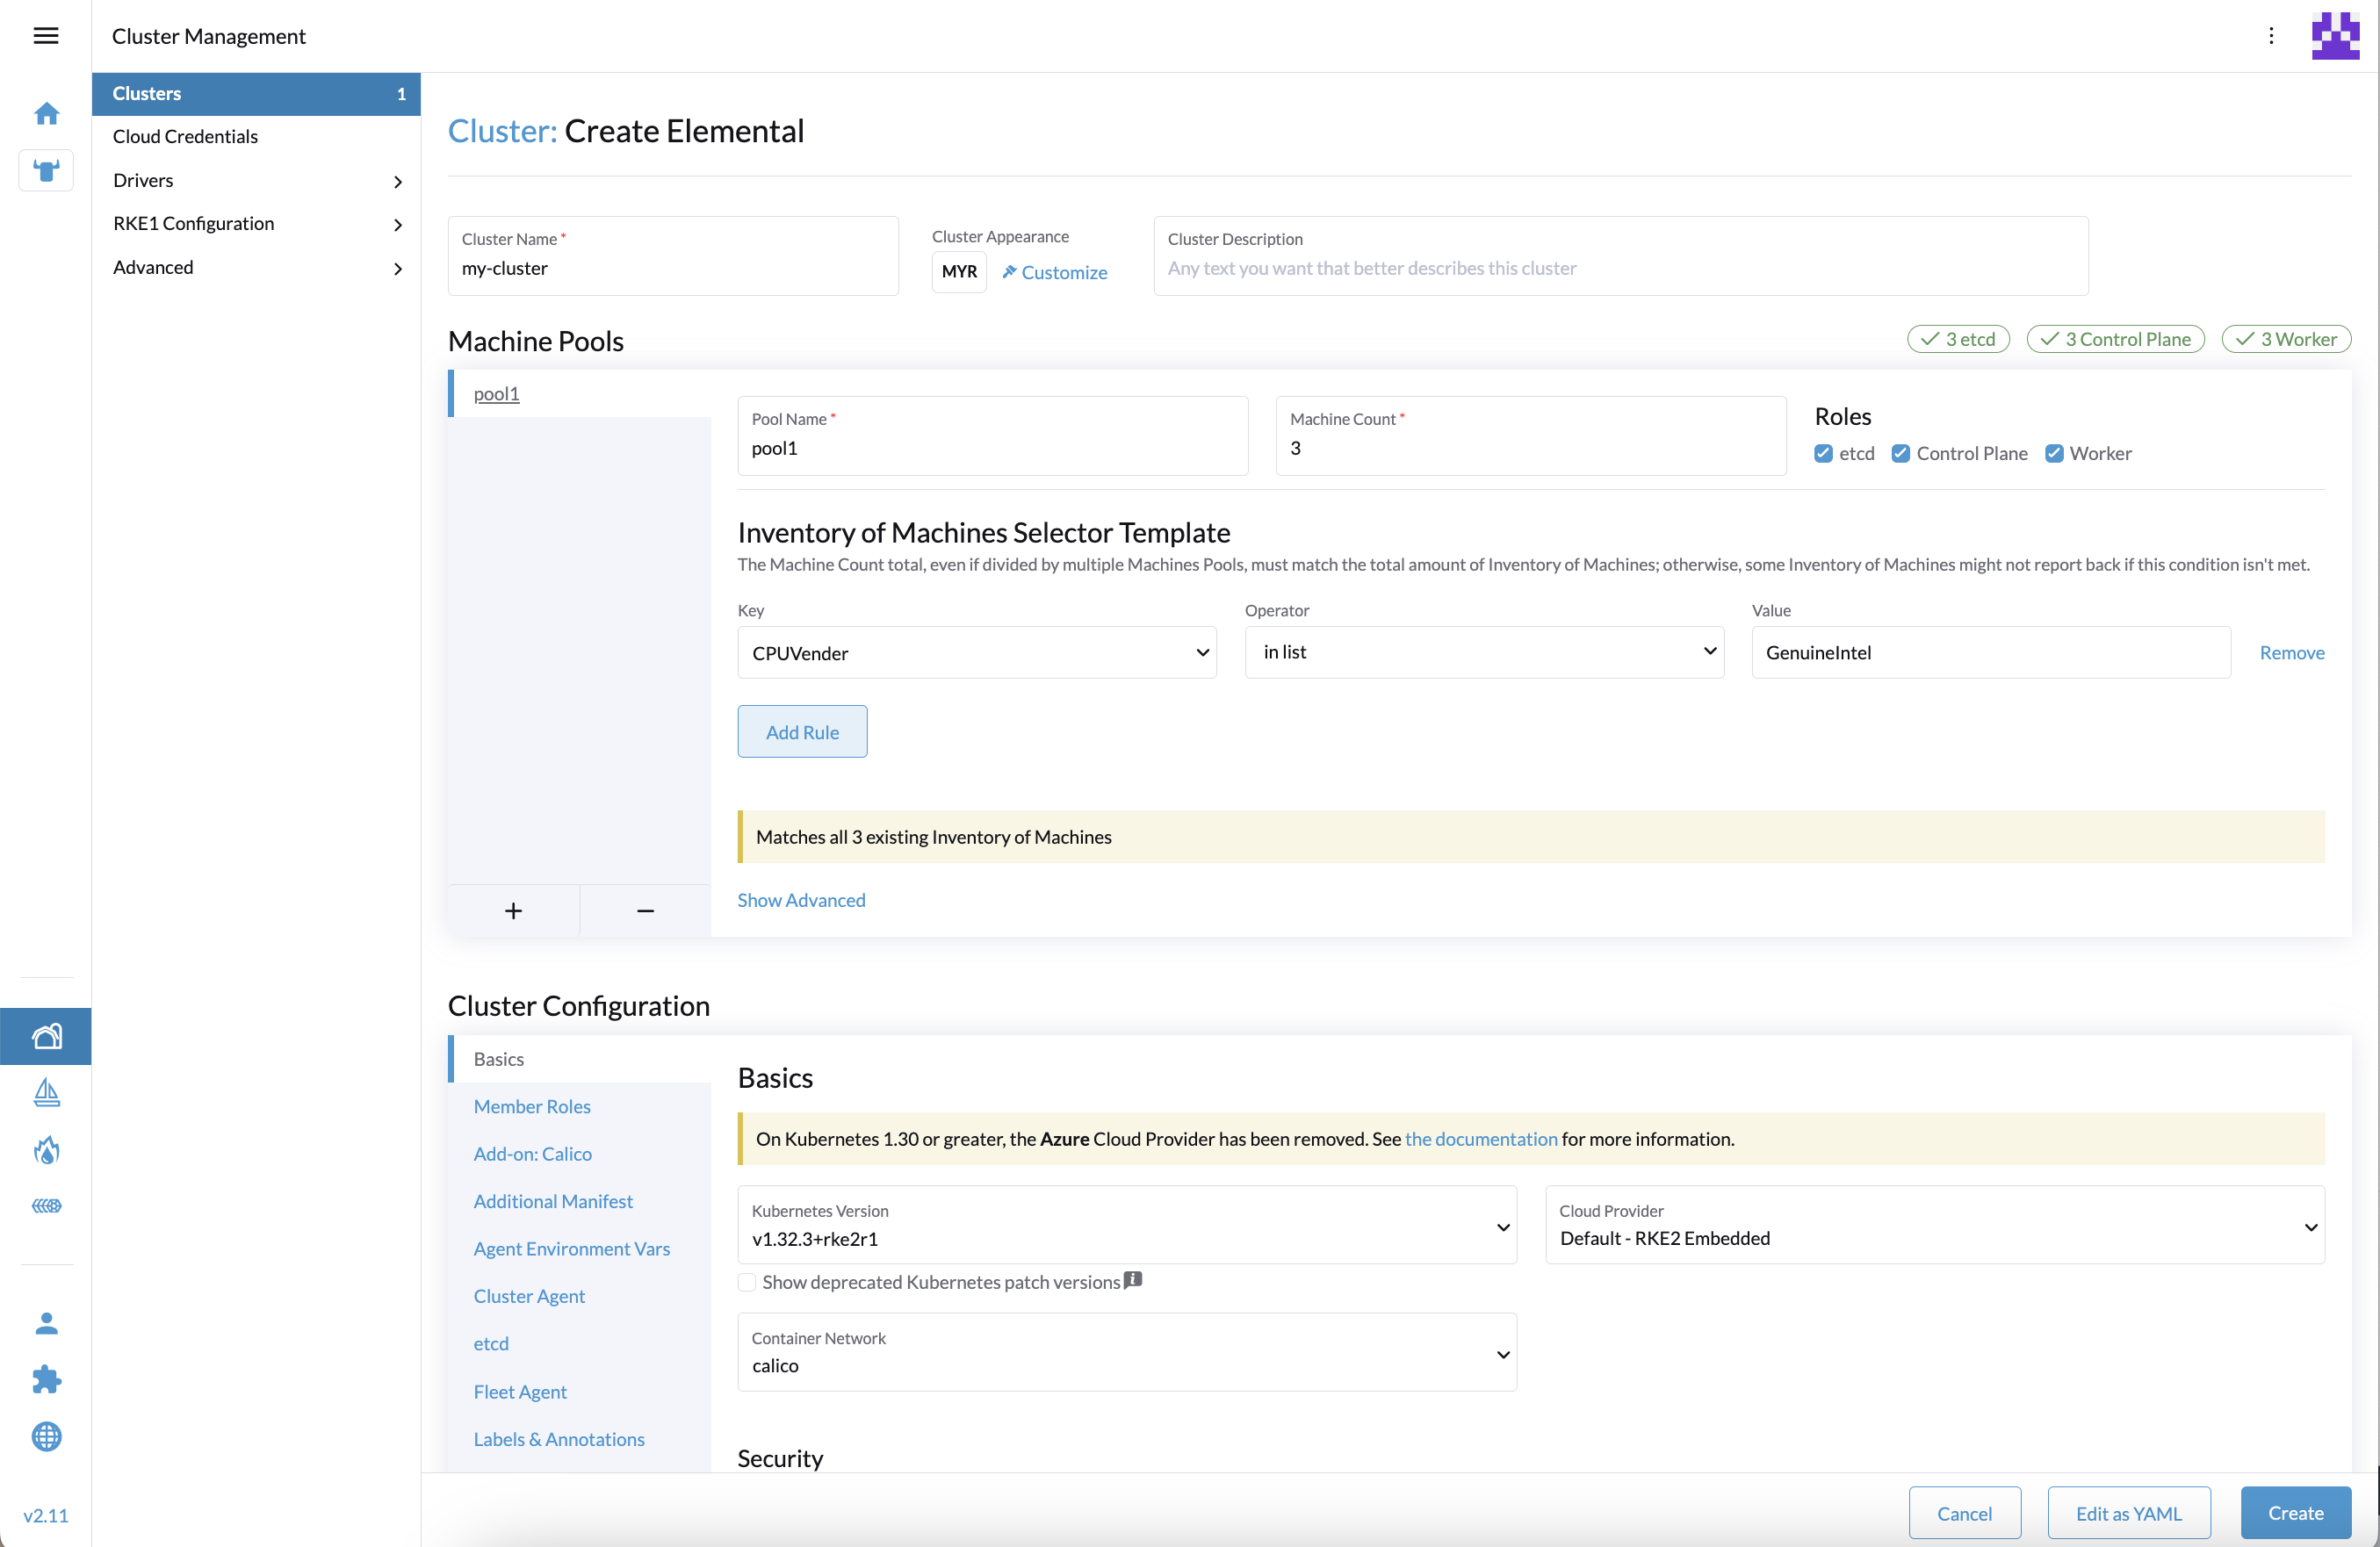Click the Add Rule button

[802, 732]
